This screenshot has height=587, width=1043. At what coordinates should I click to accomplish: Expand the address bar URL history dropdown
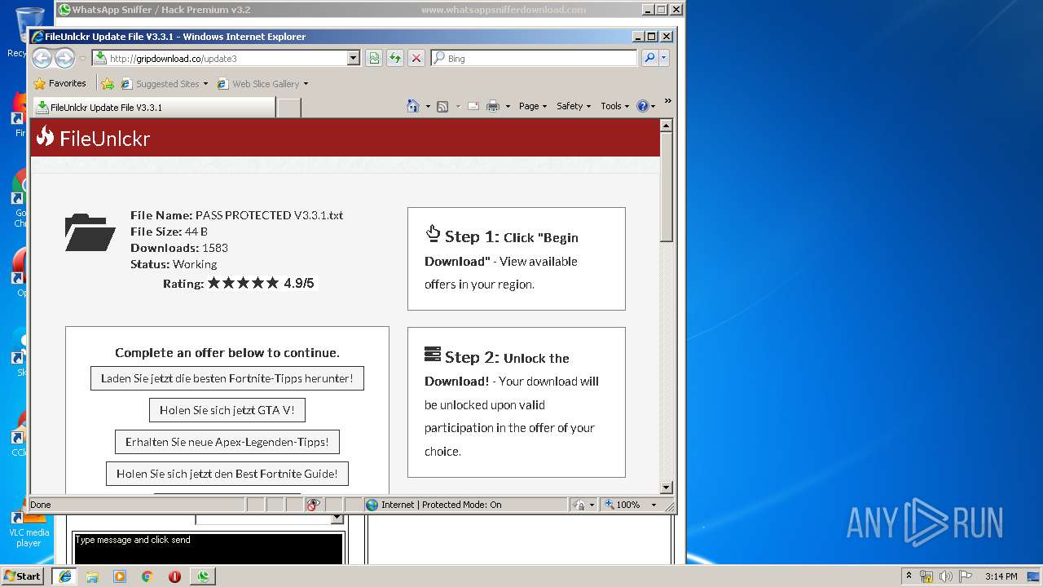(353, 58)
